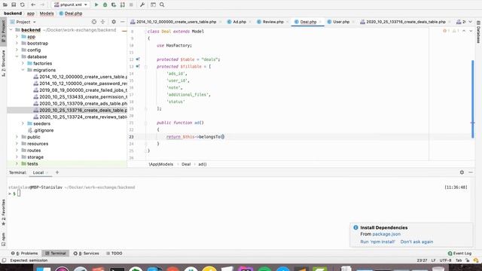Click the editor vertical scrollbar thumb
This screenshot has width=482, height=271.
point(473,99)
